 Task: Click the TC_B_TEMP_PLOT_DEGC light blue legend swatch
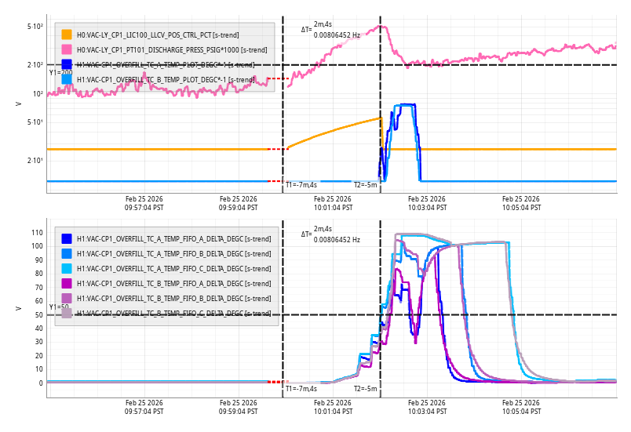tap(67, 79)
